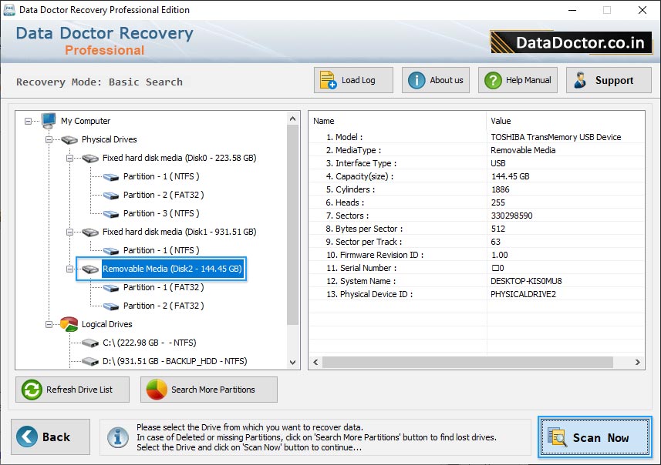Select Partition - 2 (FAT32) under Disk0
661x465 pixels.
coord(161,195)
